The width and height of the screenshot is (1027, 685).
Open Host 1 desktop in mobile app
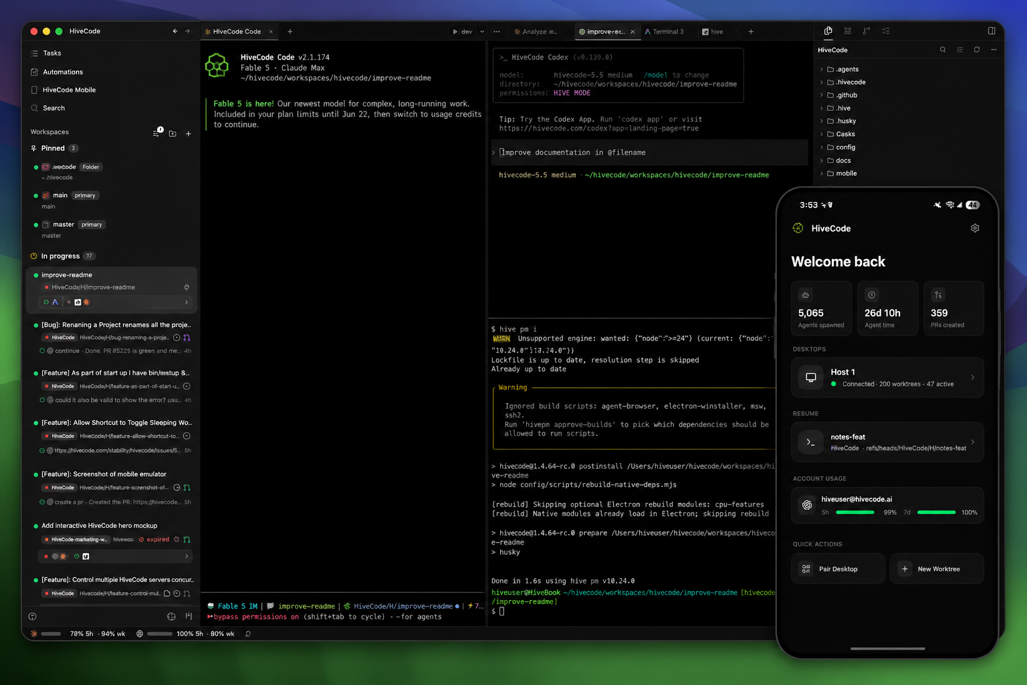coord(887,377)
